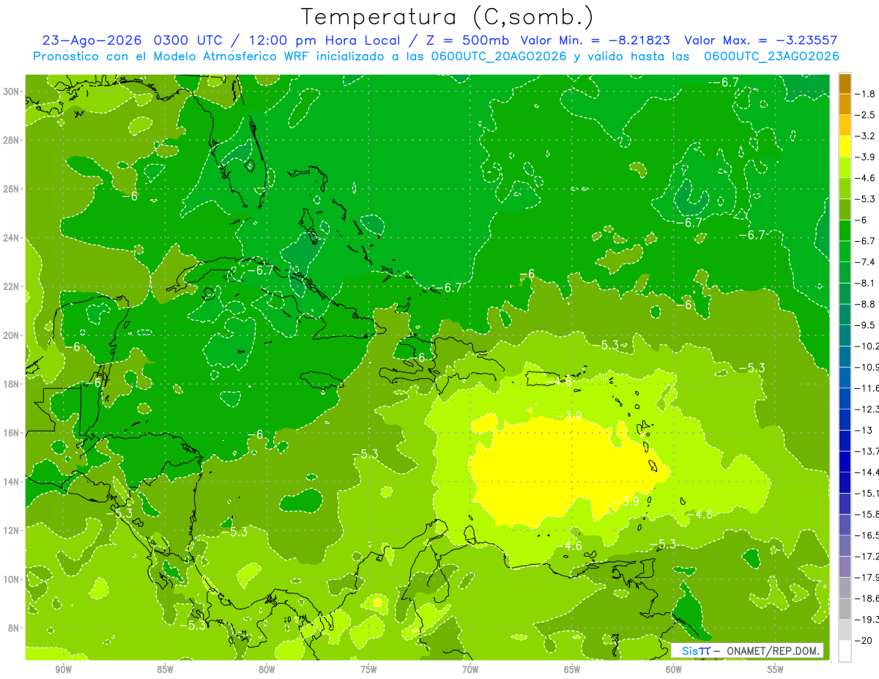Click the '0600UTC_23AGO2026' valid-until time

point(771,56)
